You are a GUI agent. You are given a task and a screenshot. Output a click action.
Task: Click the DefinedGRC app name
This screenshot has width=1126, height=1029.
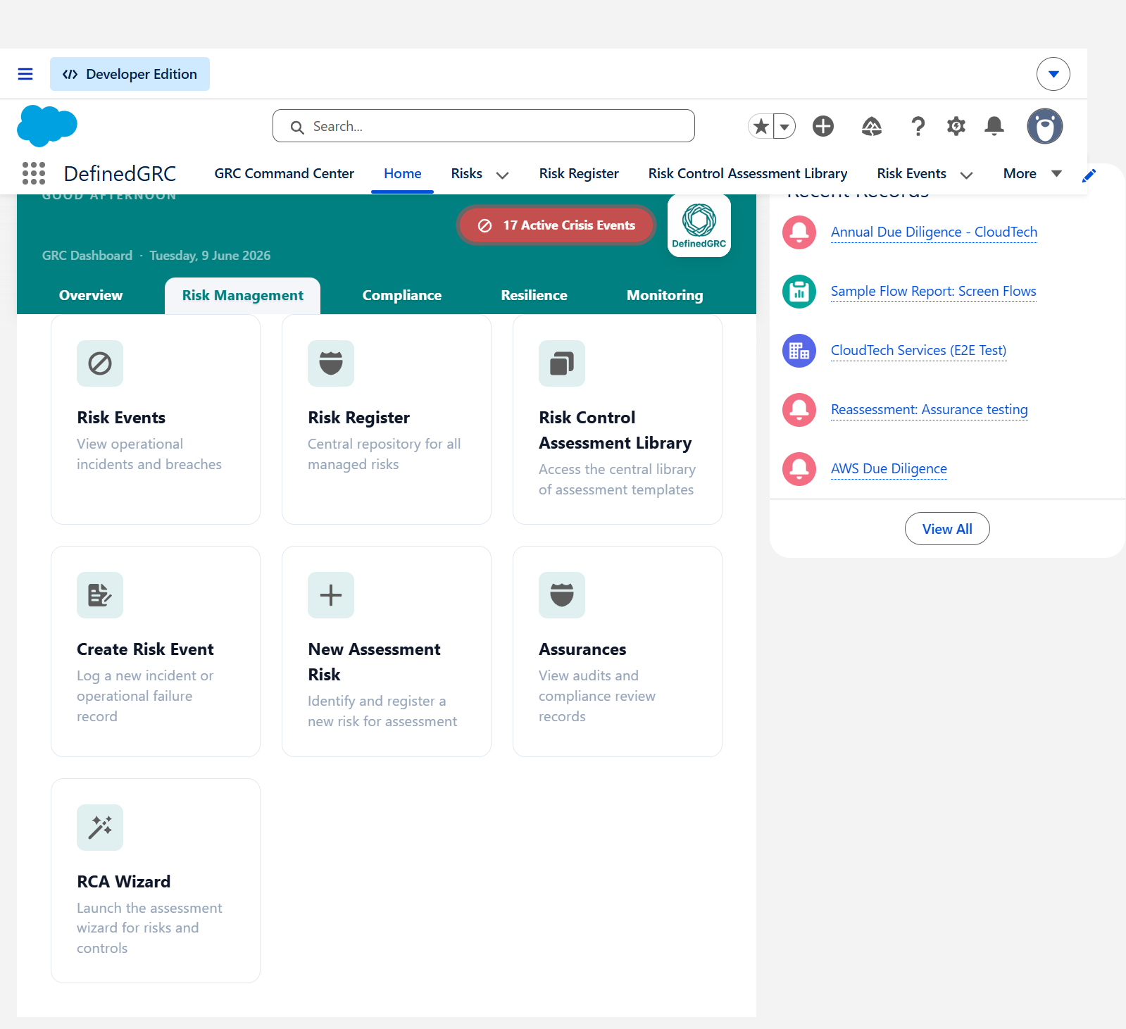pos(120,173)
